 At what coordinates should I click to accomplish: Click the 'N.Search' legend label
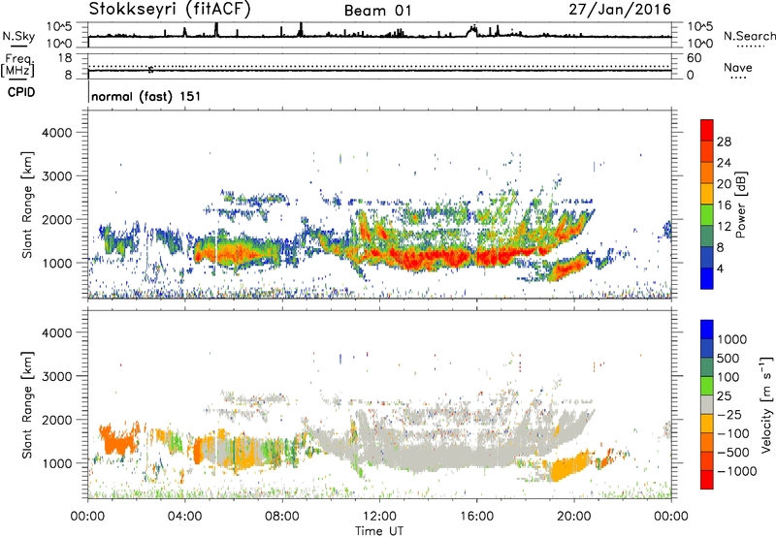coord(749,36)
